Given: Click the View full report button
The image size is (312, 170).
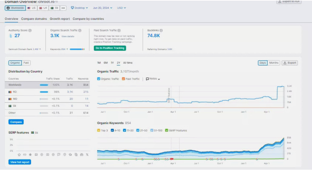Looking at the screenshot, I should click(20, 162).
